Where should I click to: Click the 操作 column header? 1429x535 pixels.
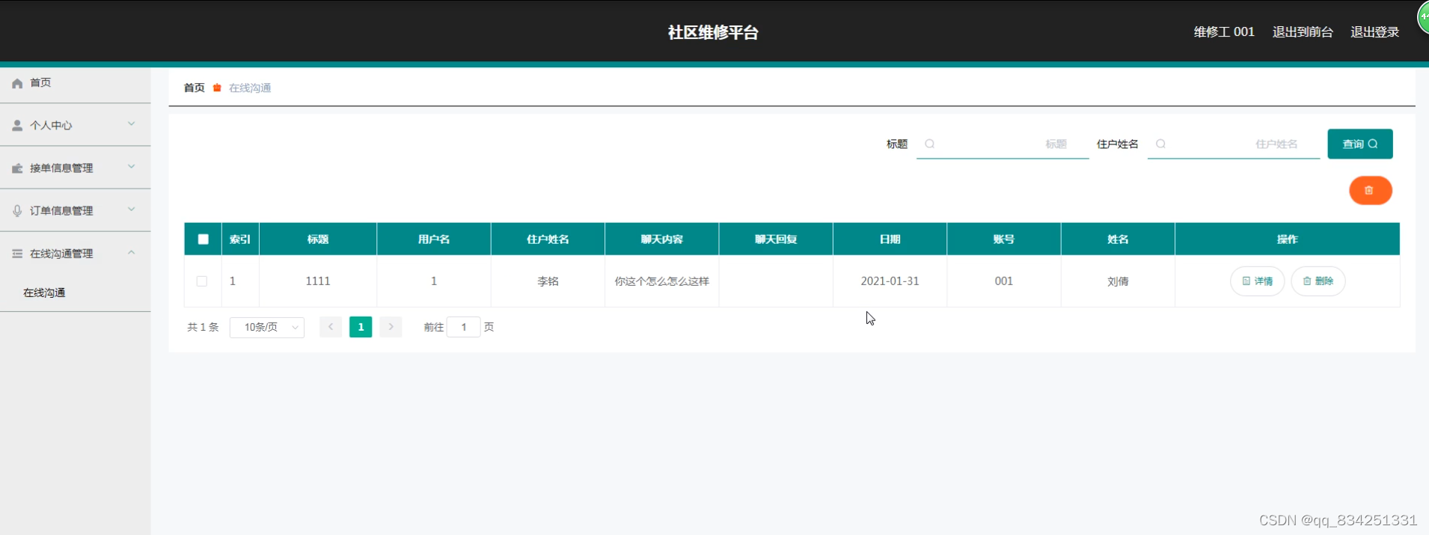tap(1288, 239)
